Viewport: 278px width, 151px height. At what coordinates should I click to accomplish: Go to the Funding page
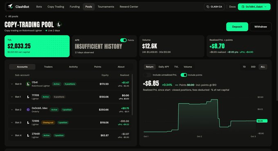coord(75,7)
